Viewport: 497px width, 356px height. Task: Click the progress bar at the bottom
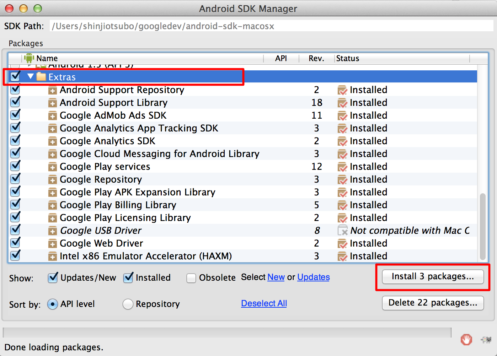point(227,332)
